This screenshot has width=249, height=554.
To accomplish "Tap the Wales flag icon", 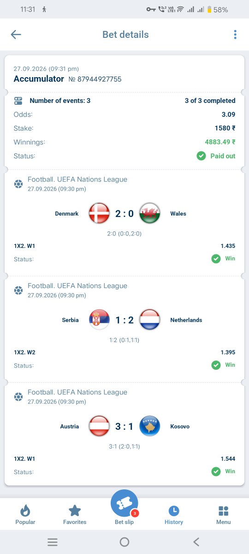I will pyautogui.click(x=149, y=213).
